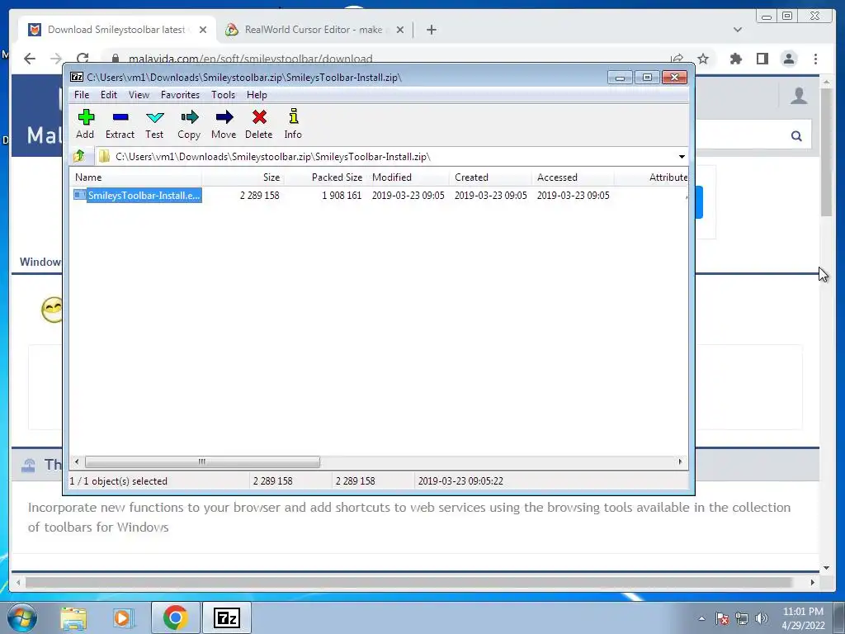Open volume speaker tray icon
845x634 pixels.
tap(761, 618)
